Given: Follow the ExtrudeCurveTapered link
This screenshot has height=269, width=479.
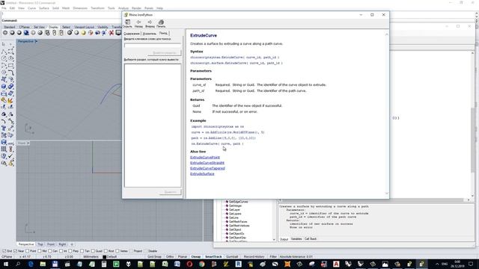Looking at the screenshot, I should click(x=207, y=168).
